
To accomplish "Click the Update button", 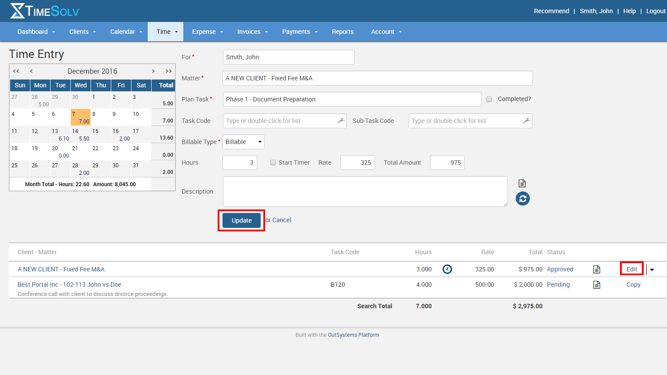I will [241, 220].
